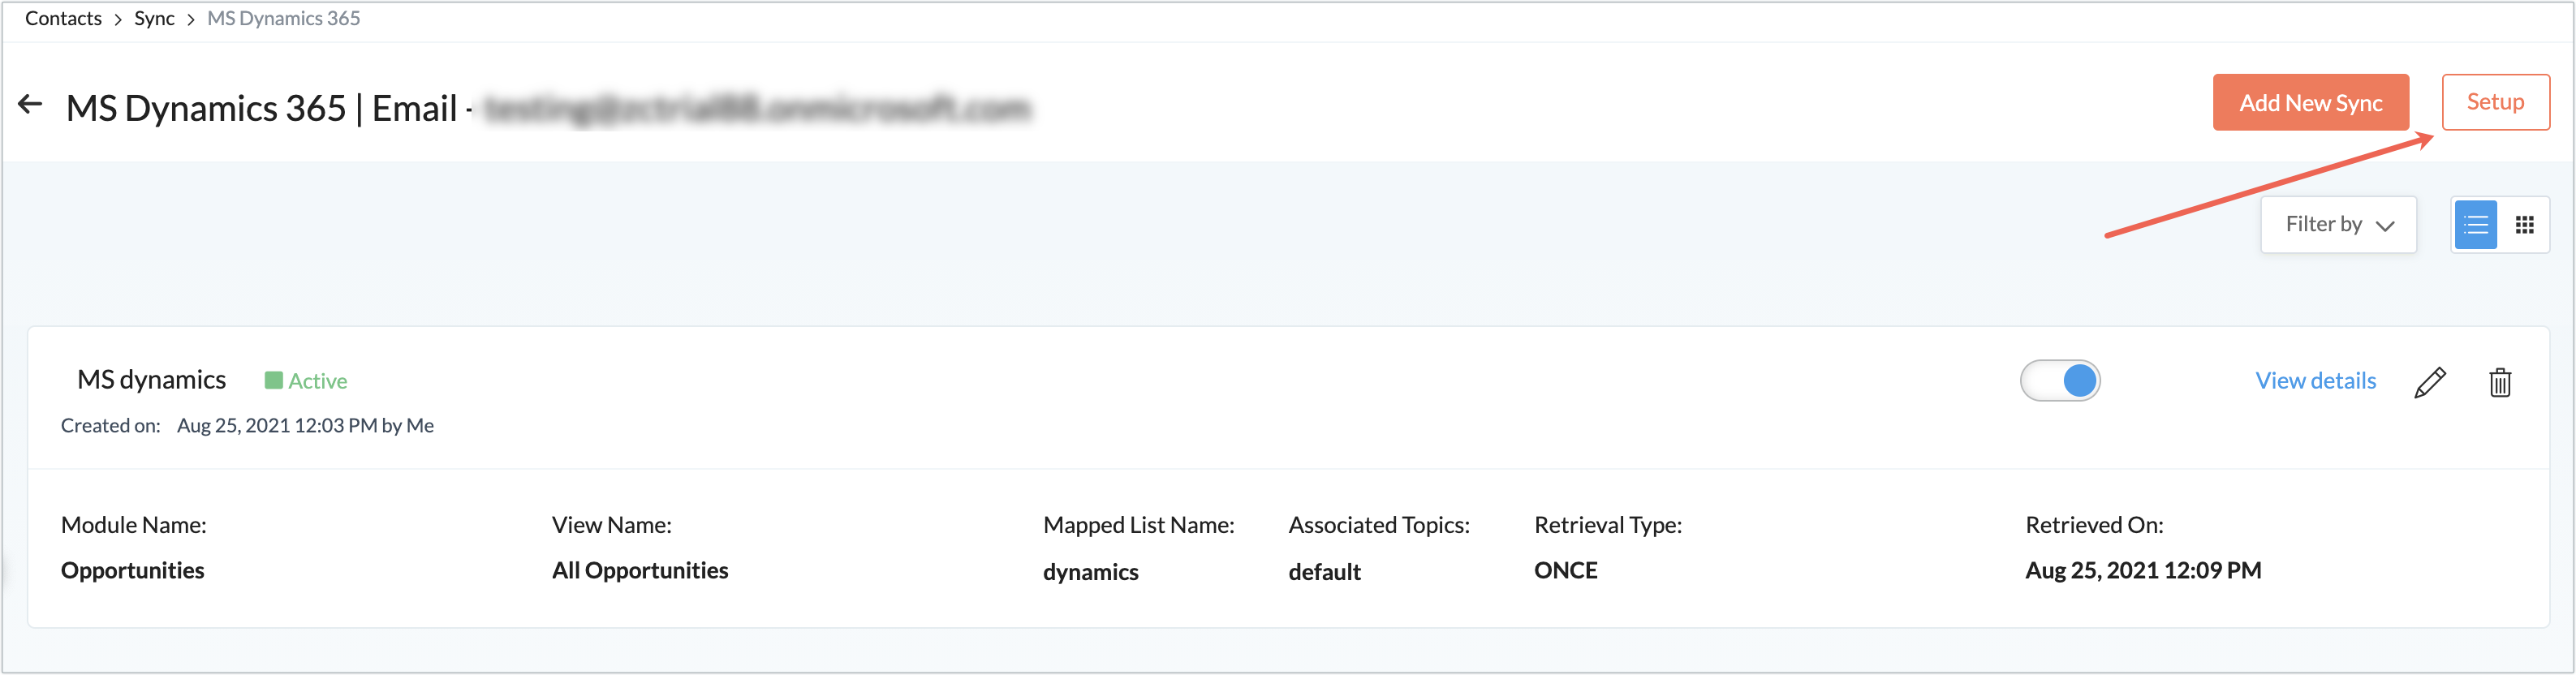Click the dynamics mapped list name
The image size is (2576, 675).
pos(1090,572)
